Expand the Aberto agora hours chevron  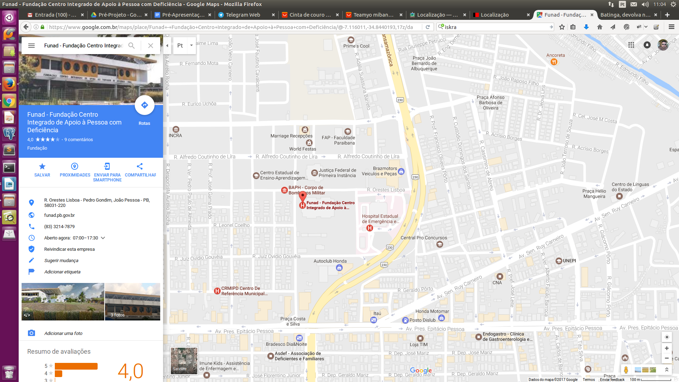pos(103,238)
